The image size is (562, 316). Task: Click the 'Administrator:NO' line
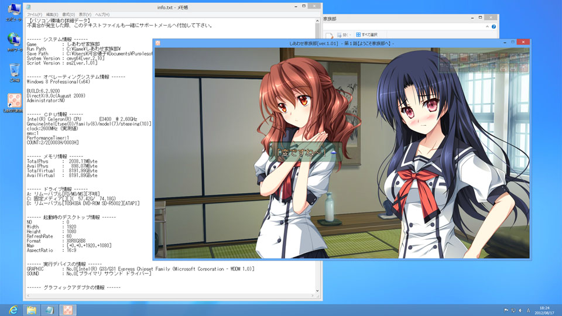(46, 100)
